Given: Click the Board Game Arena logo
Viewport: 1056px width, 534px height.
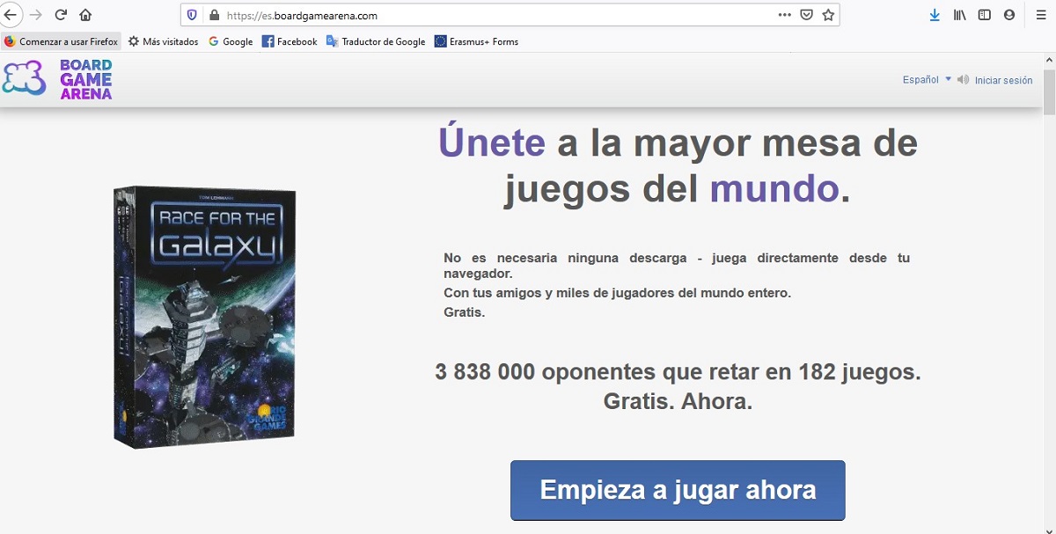Looking at the screenshot, I should [x=57, y=79].
